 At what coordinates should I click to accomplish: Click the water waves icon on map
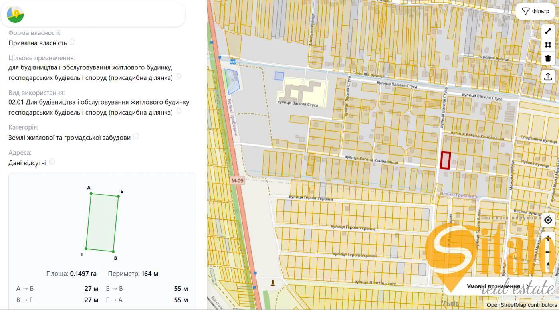(233, 62)
